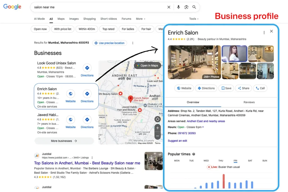288x192 pixels.
Task: Clear the search box text
Action: coord(169,7)
